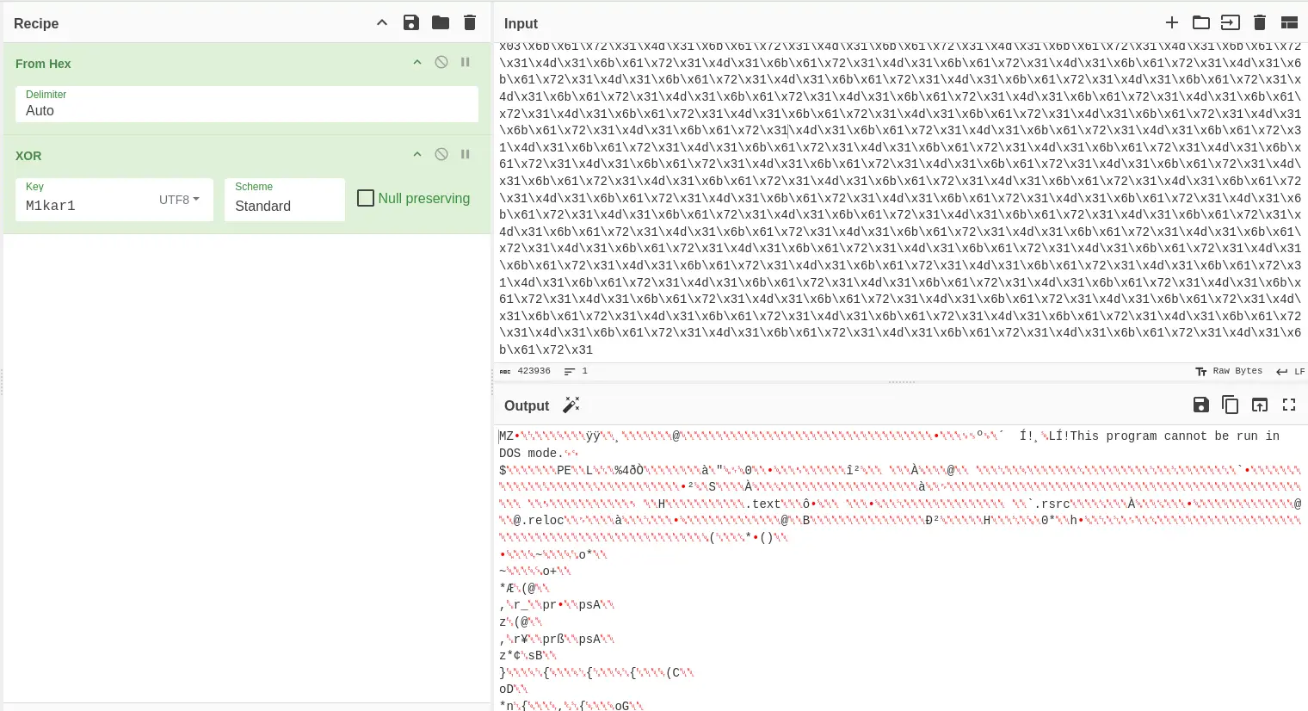Copy the raw output to clipboard
The image size is (1308, 711).
pyautogui.click(x=1231, y=405)
